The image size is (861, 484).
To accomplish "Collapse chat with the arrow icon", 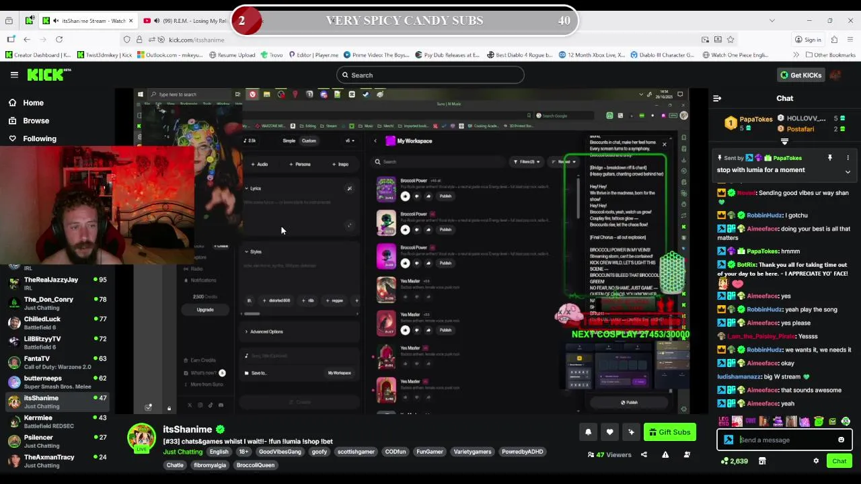I will click(717, 98).
